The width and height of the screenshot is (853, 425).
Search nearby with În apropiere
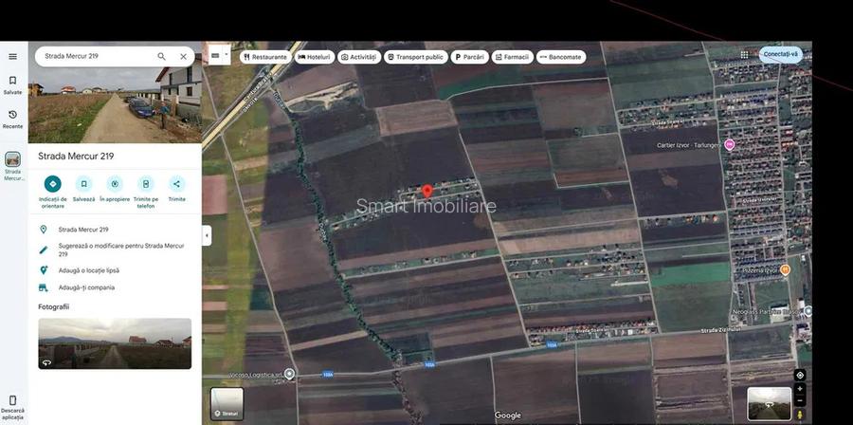115,184
